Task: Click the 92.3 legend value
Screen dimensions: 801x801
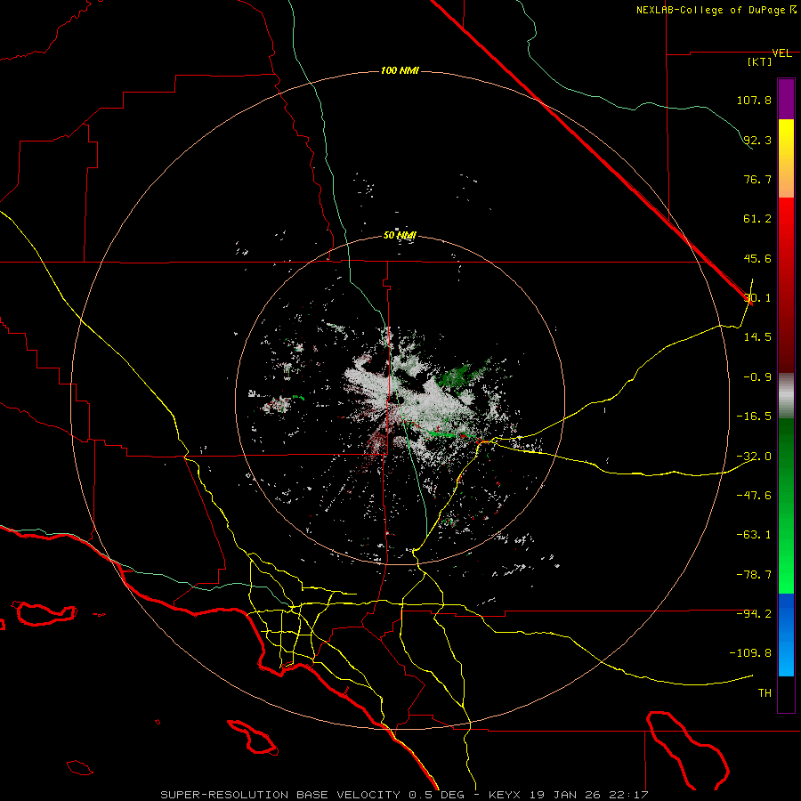Action: (757, 140)
